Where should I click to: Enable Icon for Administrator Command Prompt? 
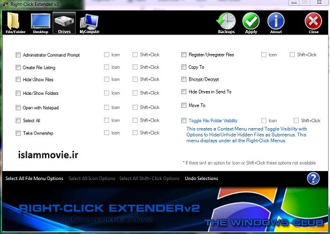pos(107,55)
